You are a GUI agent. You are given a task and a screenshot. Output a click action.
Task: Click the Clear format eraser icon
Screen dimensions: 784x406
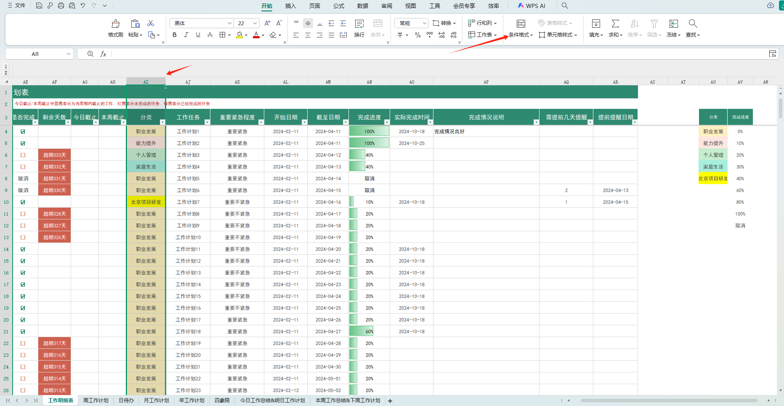tap(273, 35)
